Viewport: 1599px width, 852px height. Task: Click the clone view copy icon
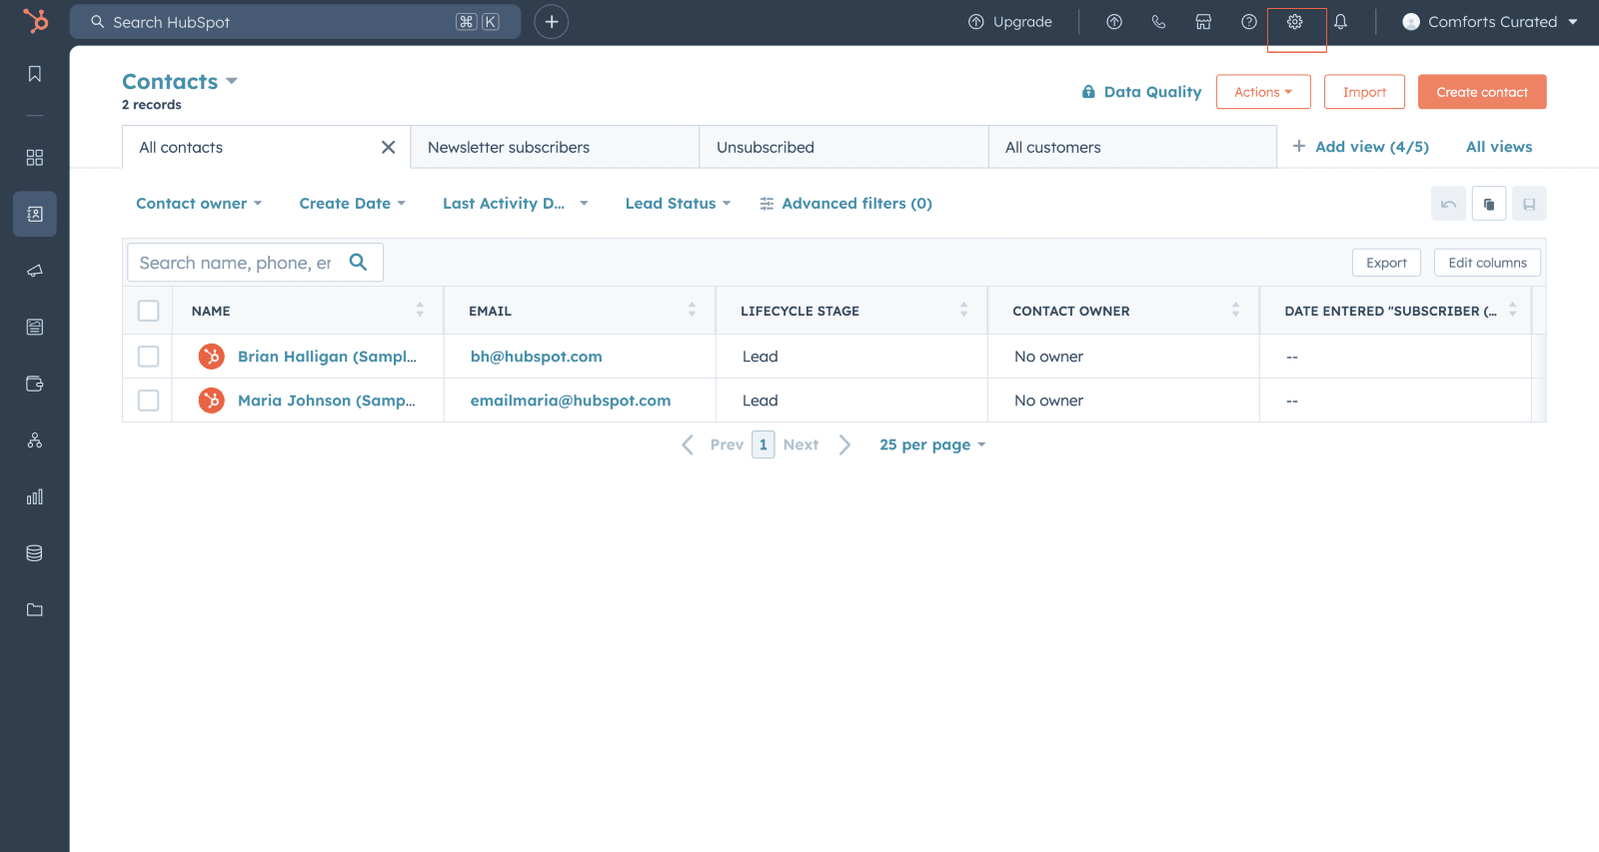coord(1489,204)
